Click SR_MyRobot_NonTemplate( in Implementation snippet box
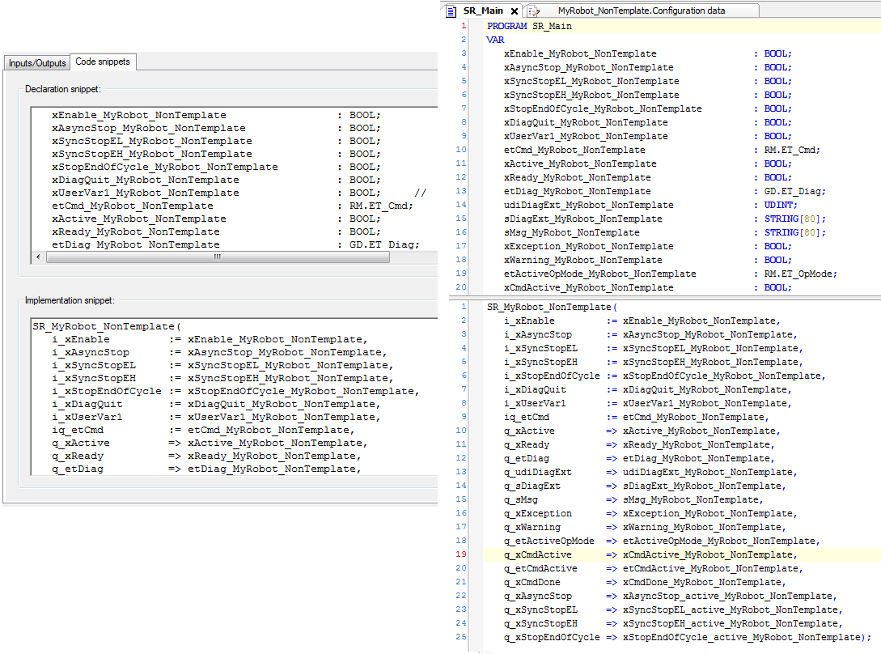 tap(104, 326)
